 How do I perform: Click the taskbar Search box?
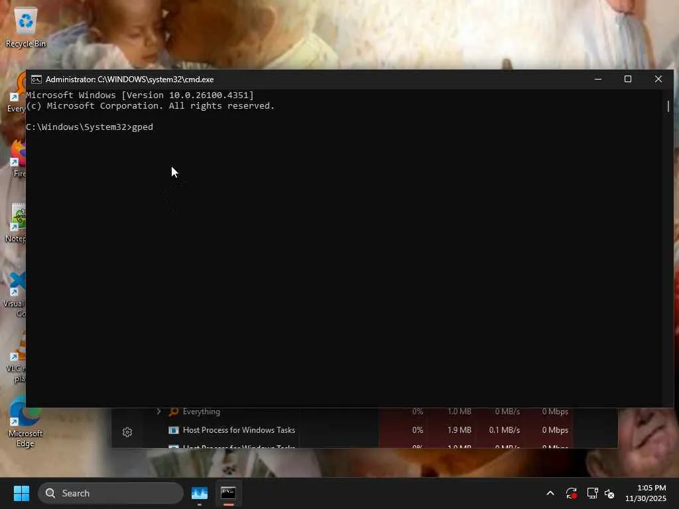coord(111,493)
